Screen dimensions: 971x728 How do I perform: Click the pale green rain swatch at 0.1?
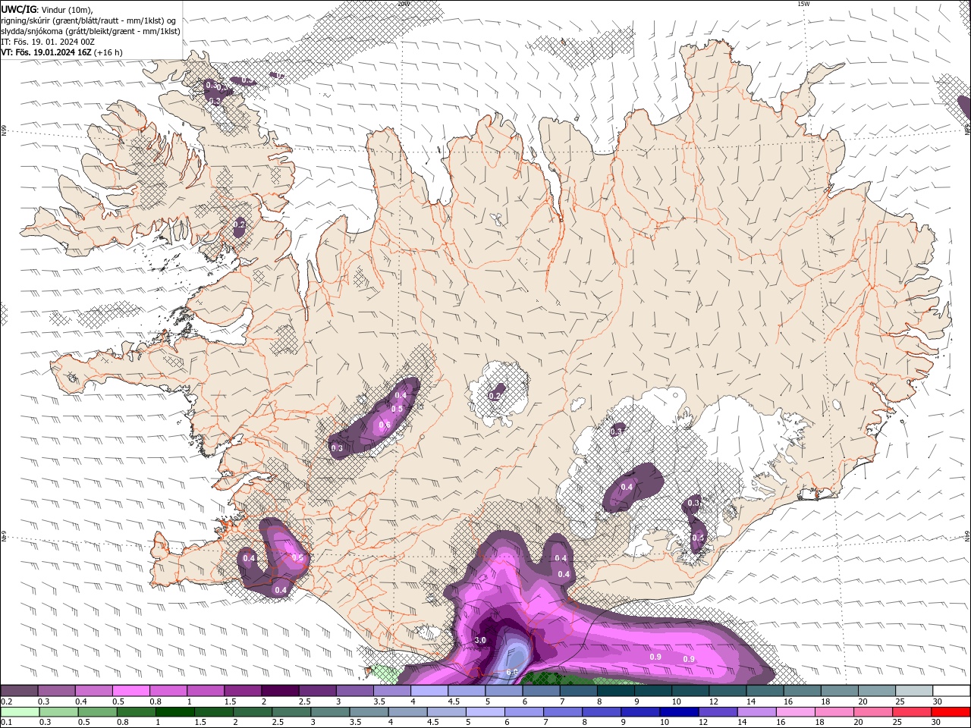(x=20, y=712)
